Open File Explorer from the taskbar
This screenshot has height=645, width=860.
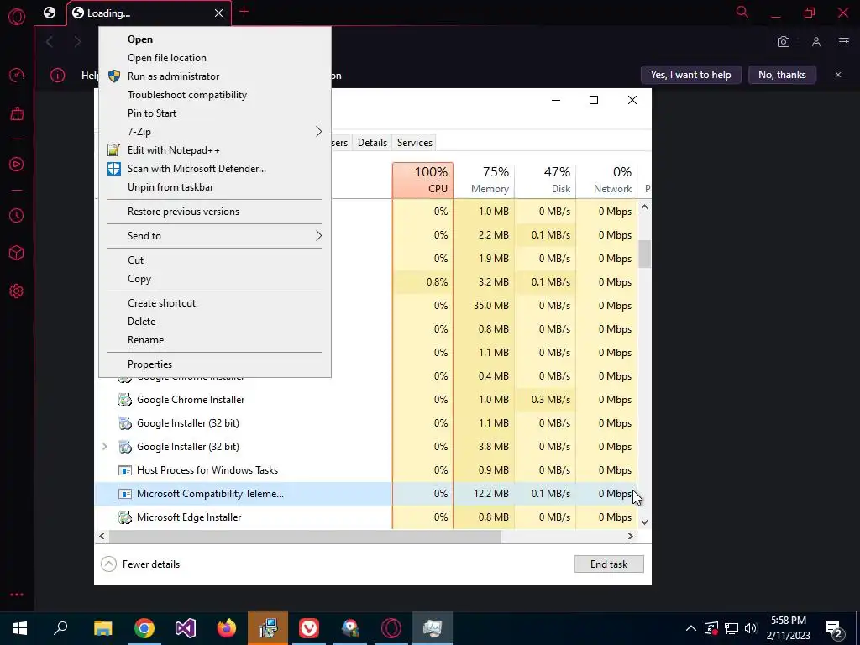(103, 628)
